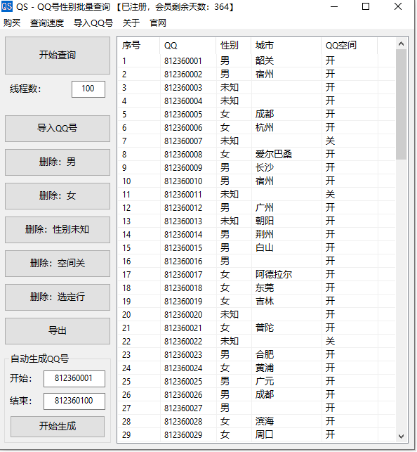Click city cell 吉林

point(265,302)
